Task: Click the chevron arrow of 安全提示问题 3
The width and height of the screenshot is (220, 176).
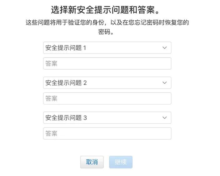Action: point(165,118)
